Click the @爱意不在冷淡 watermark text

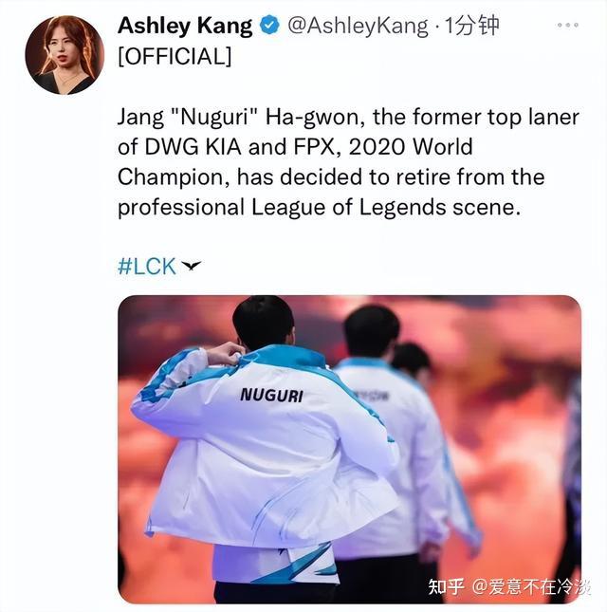click(531, 587)
